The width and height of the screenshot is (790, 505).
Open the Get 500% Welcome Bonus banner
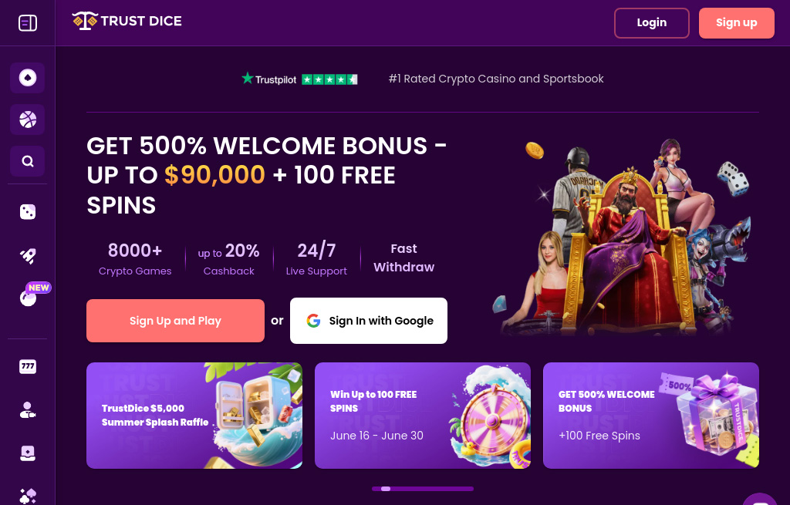[x=651, y=416]
